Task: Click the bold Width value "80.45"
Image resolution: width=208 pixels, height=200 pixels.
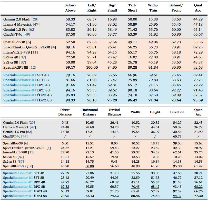Action: click(x=135, y=196)
